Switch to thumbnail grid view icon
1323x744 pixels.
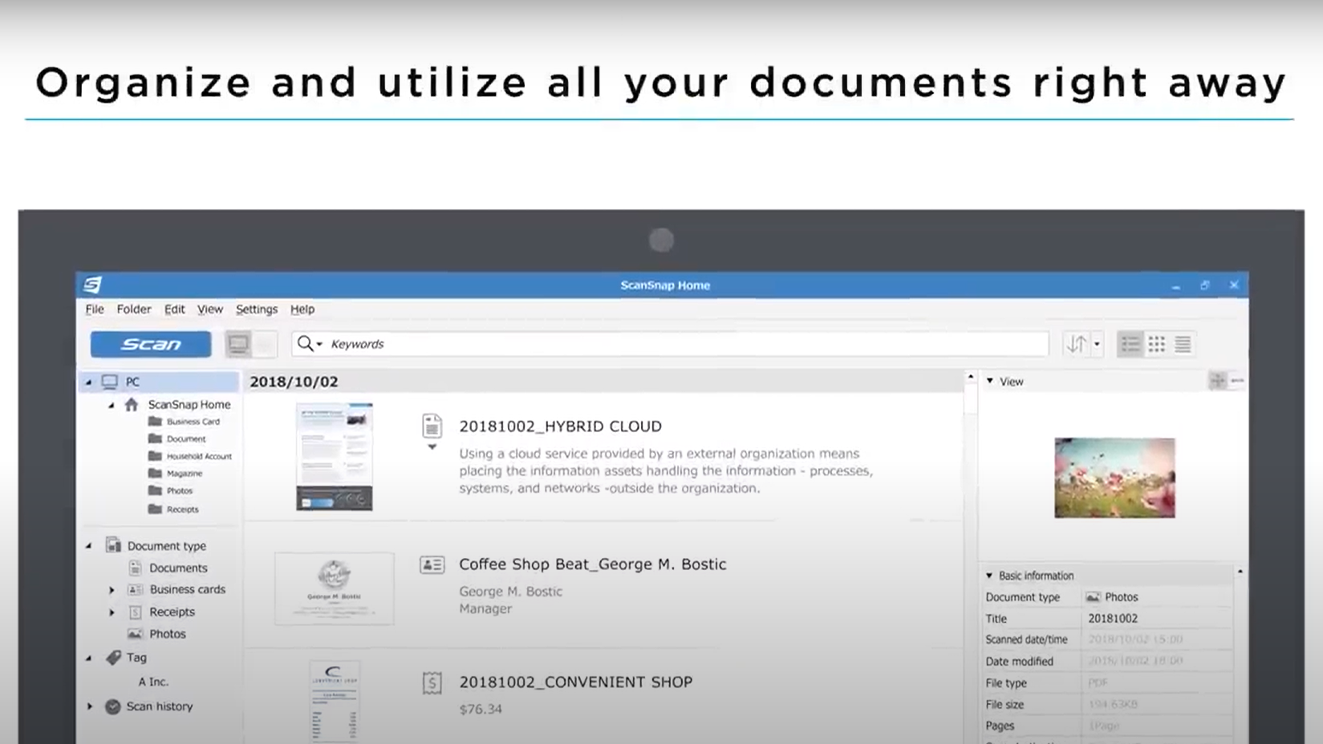coord(1157,344)
